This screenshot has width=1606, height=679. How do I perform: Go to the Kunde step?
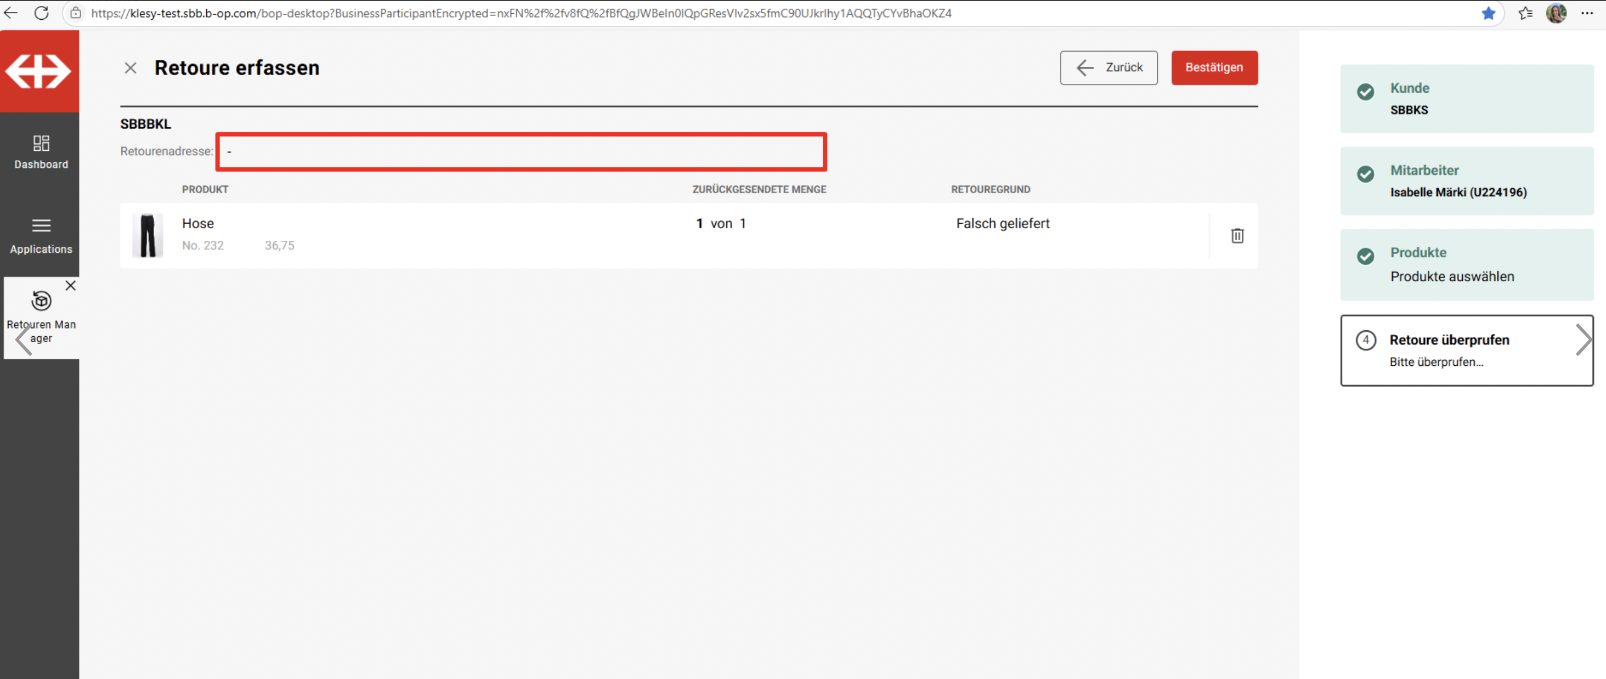point(1466,99)
